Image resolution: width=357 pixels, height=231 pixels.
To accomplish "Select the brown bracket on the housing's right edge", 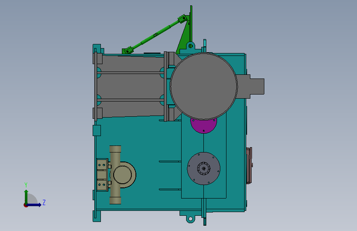I will pos(249,165).
